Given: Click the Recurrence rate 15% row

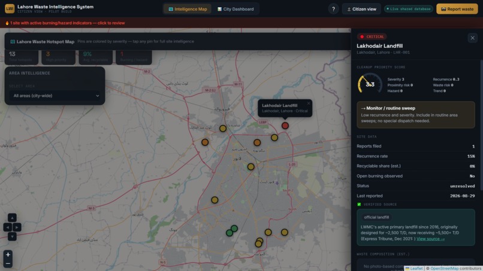Looking at the screenshot, I should click(x=415, y=156).
